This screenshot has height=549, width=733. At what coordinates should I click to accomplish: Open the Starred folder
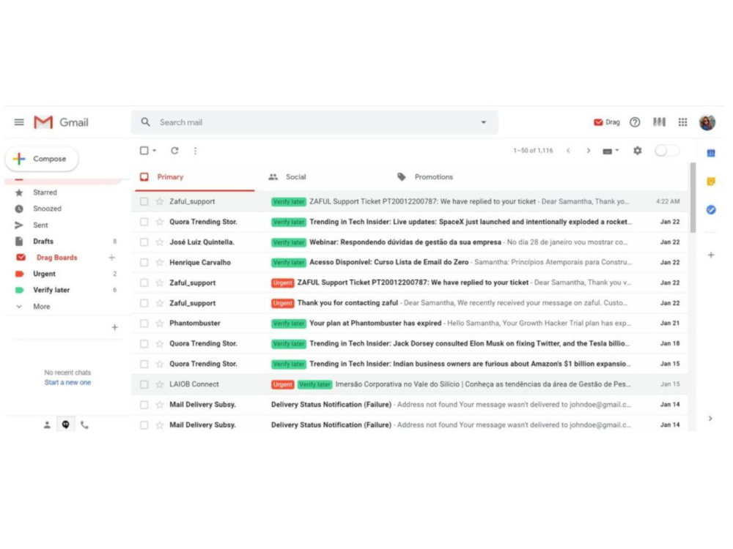point(45,193)
